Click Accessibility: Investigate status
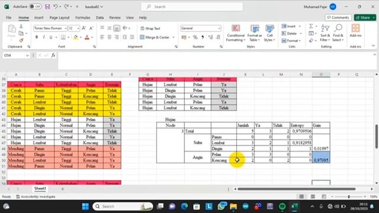 pyautogui.click(x=36, y=196)
